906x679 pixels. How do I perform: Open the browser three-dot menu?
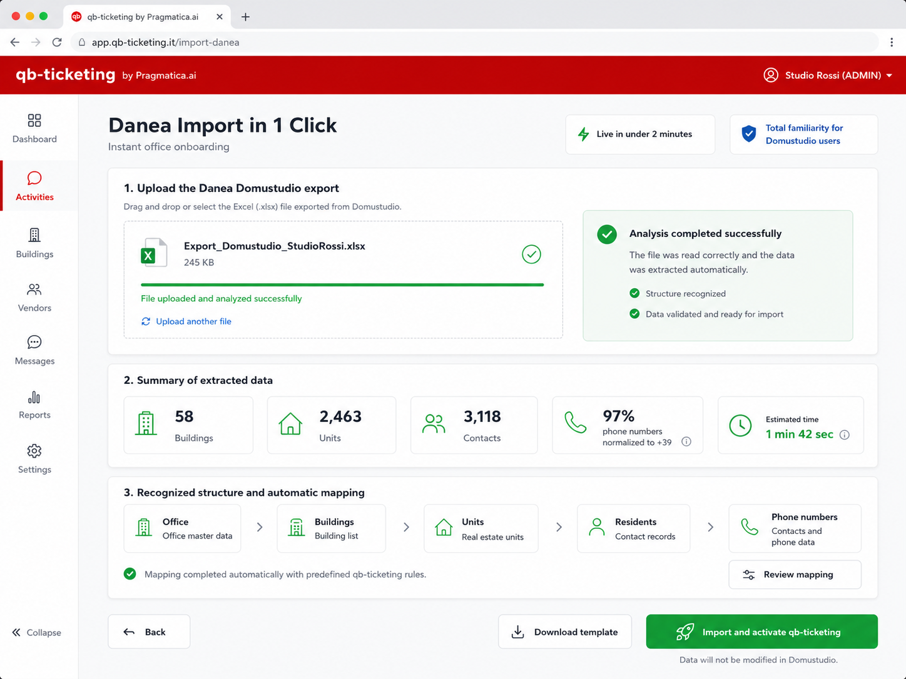[x=892, y=42]
